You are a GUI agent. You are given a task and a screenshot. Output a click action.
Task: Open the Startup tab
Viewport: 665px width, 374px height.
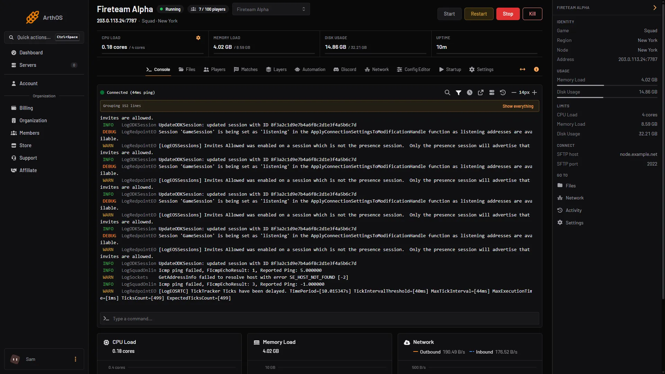450,70
